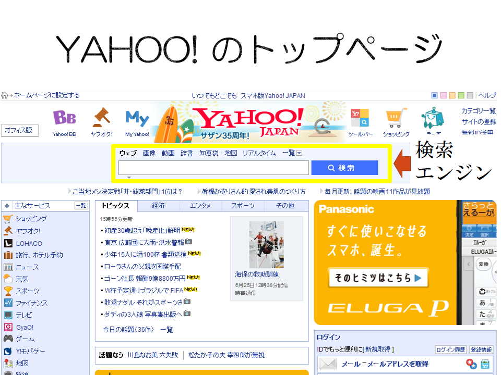The width and height of the screenshot is (501, 375).
Task: Switch to the トピックス tab
Action: (116, 206)
